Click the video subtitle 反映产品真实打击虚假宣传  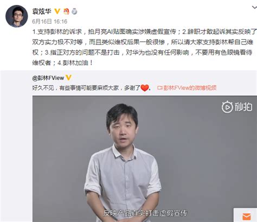(x=145, y=213)
